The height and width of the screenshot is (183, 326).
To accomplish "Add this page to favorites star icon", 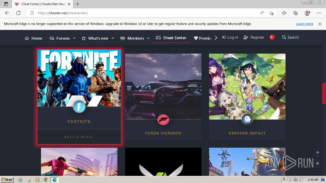I will pyautogui.click(x=271, y=13).
